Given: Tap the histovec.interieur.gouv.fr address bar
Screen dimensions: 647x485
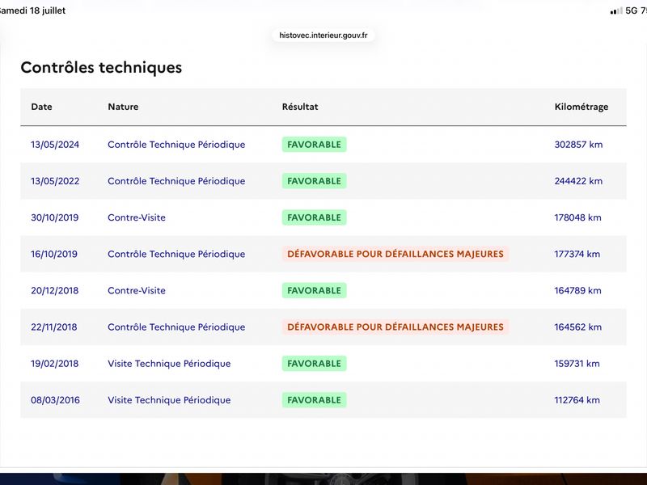Looking at the screenshot, I should coord(323,36).
